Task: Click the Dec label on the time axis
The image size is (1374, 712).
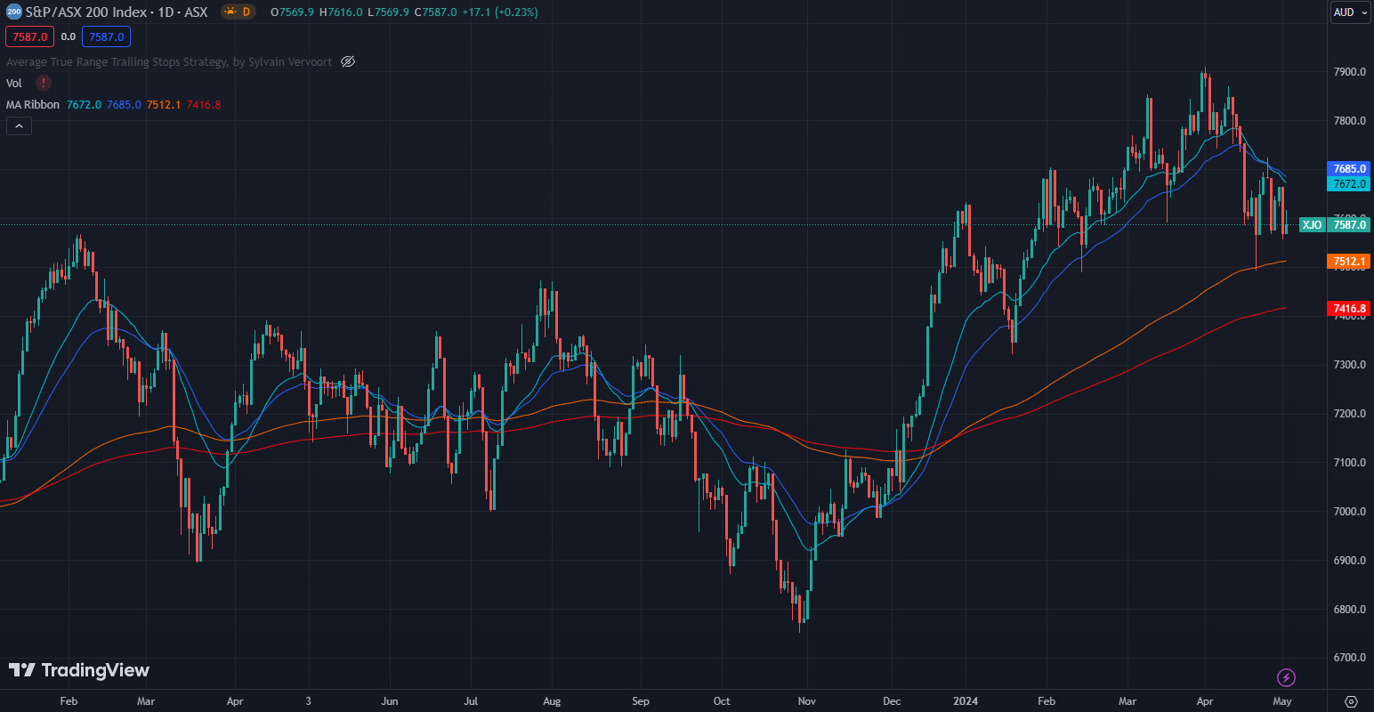Action: 892,701
